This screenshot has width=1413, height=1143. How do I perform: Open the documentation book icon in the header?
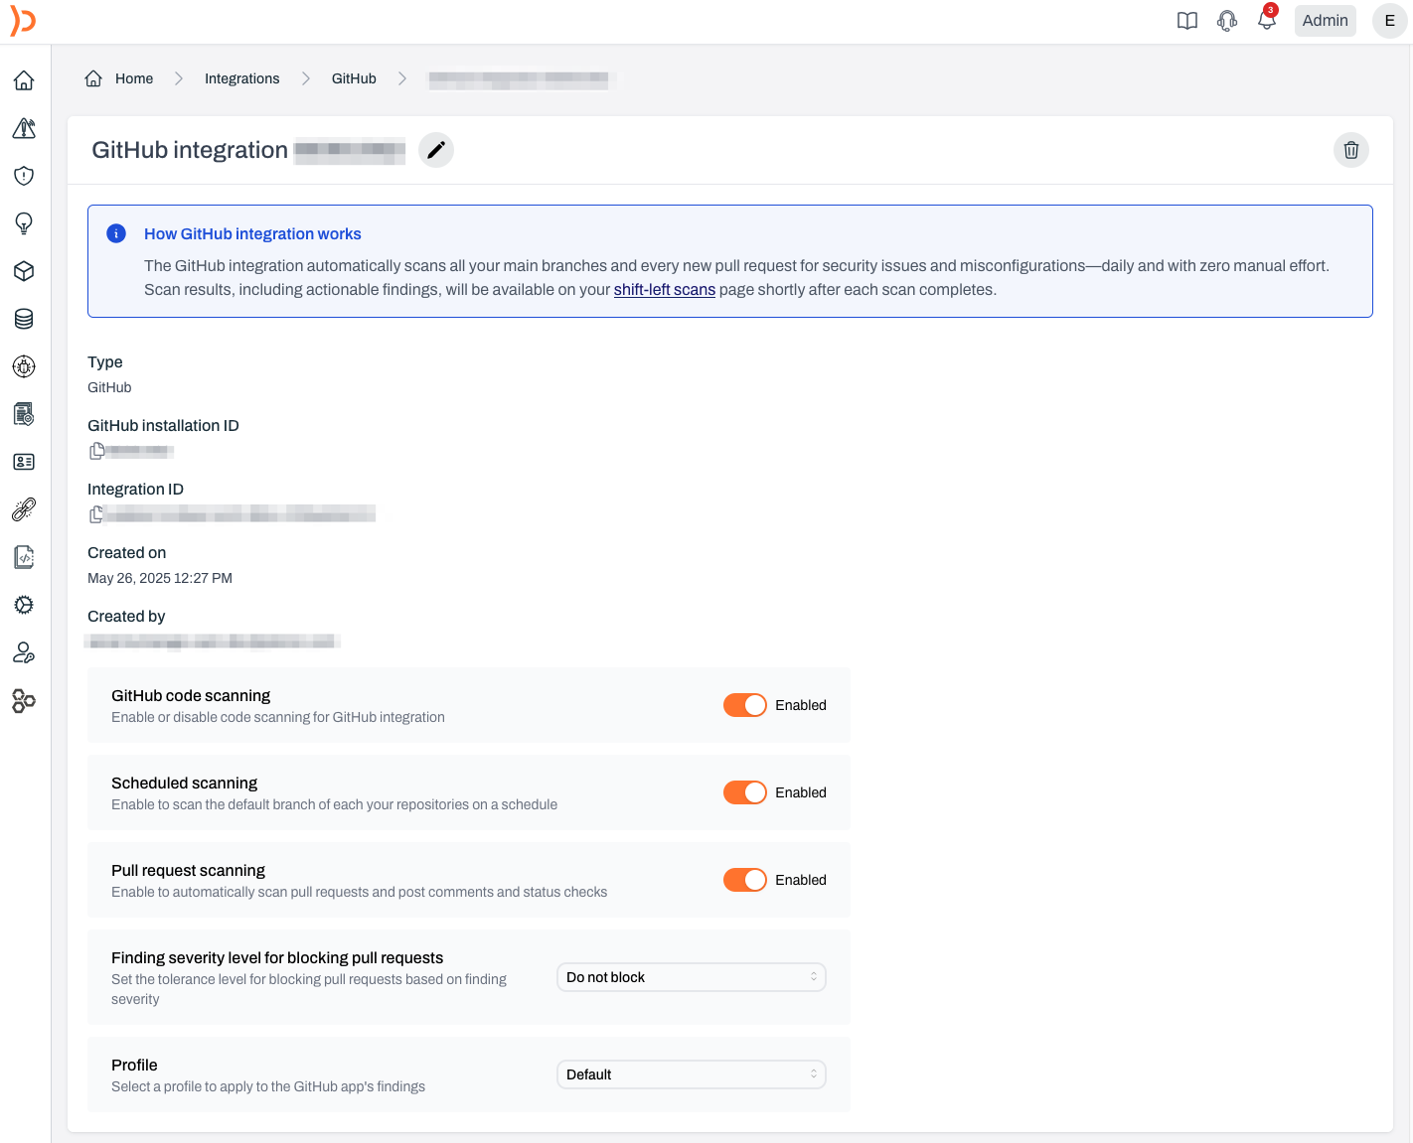(x=1186, y=20)
